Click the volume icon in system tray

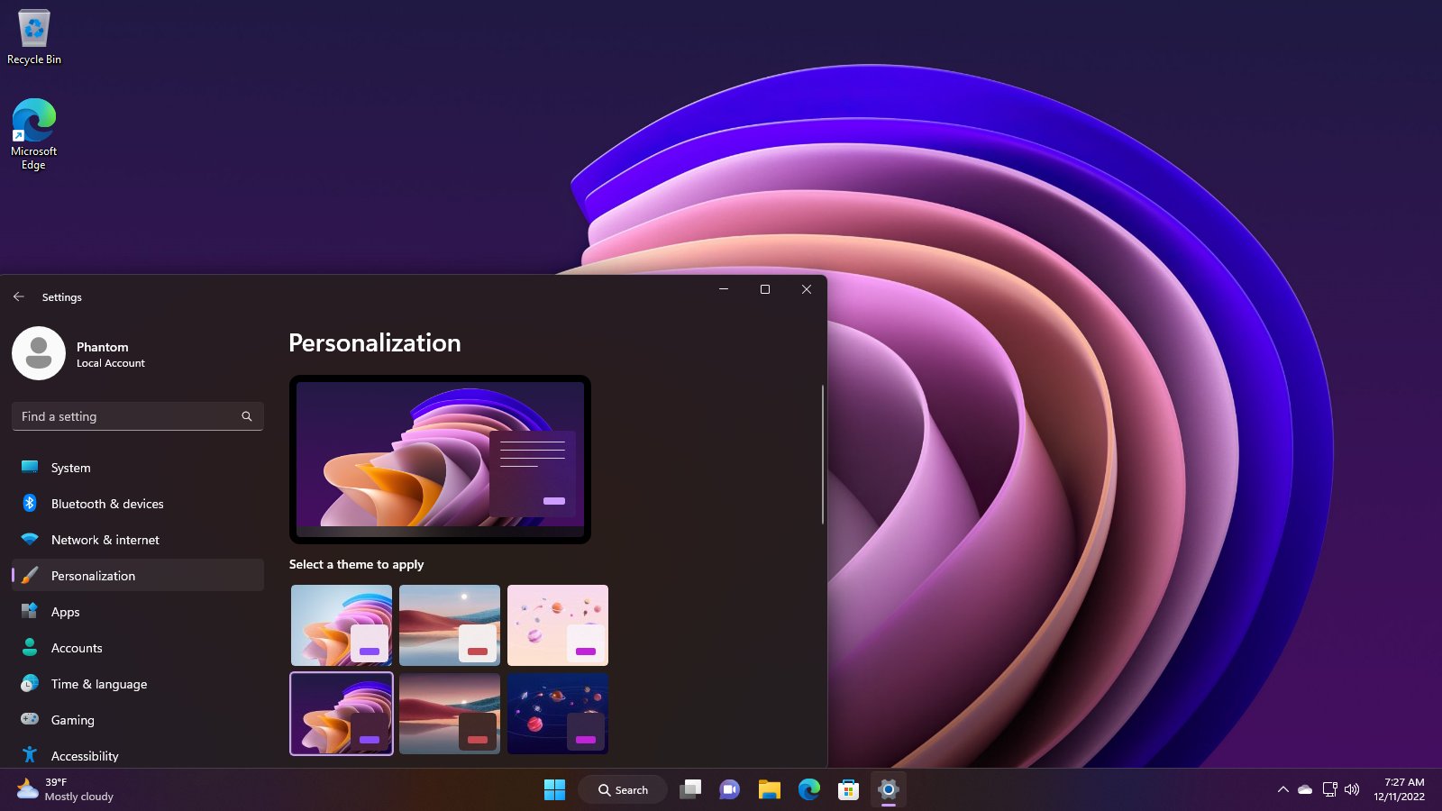pyautogui.click(x=1352, y=789)
